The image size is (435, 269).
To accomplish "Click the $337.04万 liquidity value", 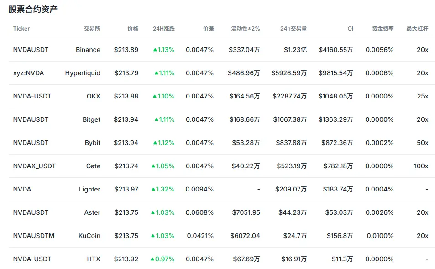I will (244, 50).
